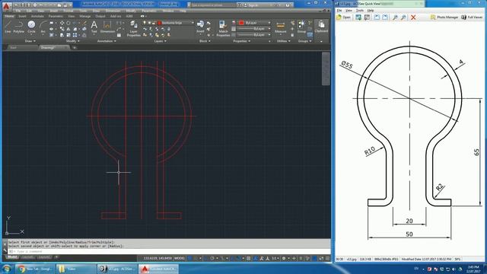
Task: Expand the Groups panel dropdown
Action: point(304,41)
